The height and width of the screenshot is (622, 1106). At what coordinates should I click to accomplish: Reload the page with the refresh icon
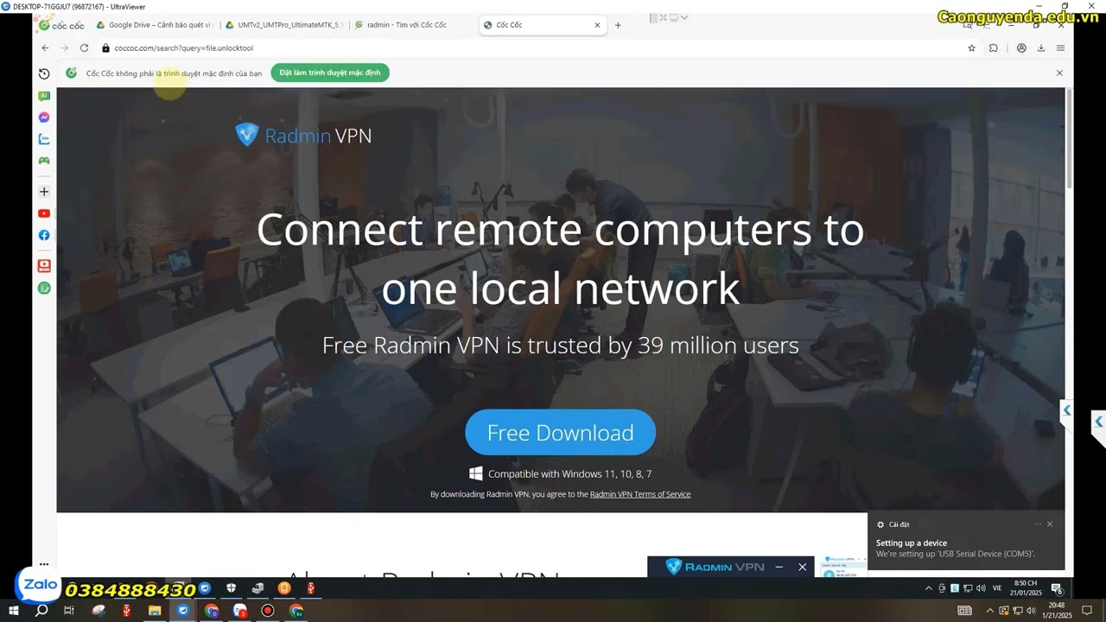[x=84, y=48]
